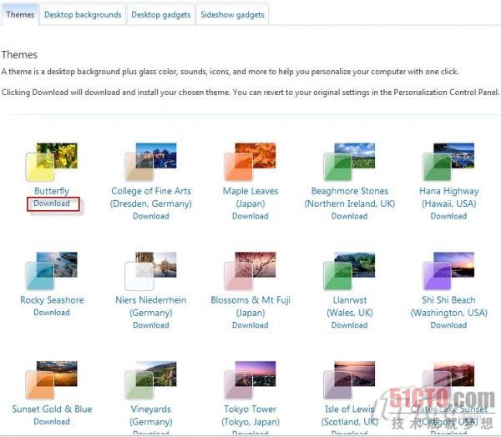This screenshot has width=501, height=437.
Task: Open the Isle of Lewis title link
Action: click(350, 415)
